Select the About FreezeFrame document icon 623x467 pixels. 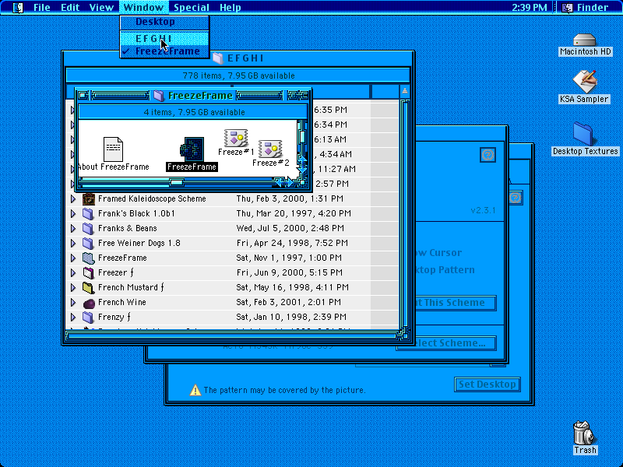(113, 149)
